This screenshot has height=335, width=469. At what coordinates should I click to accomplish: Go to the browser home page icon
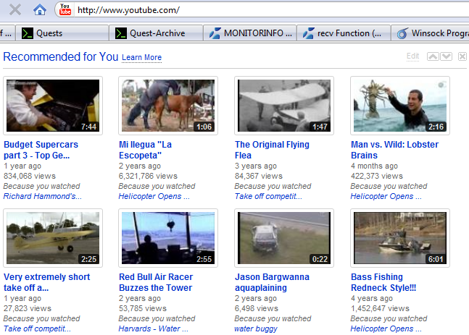[x=40, y=10]
